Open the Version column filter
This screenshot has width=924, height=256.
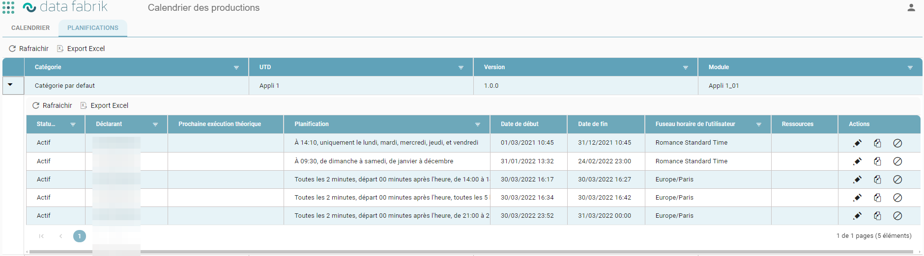[x=686, y=68]
